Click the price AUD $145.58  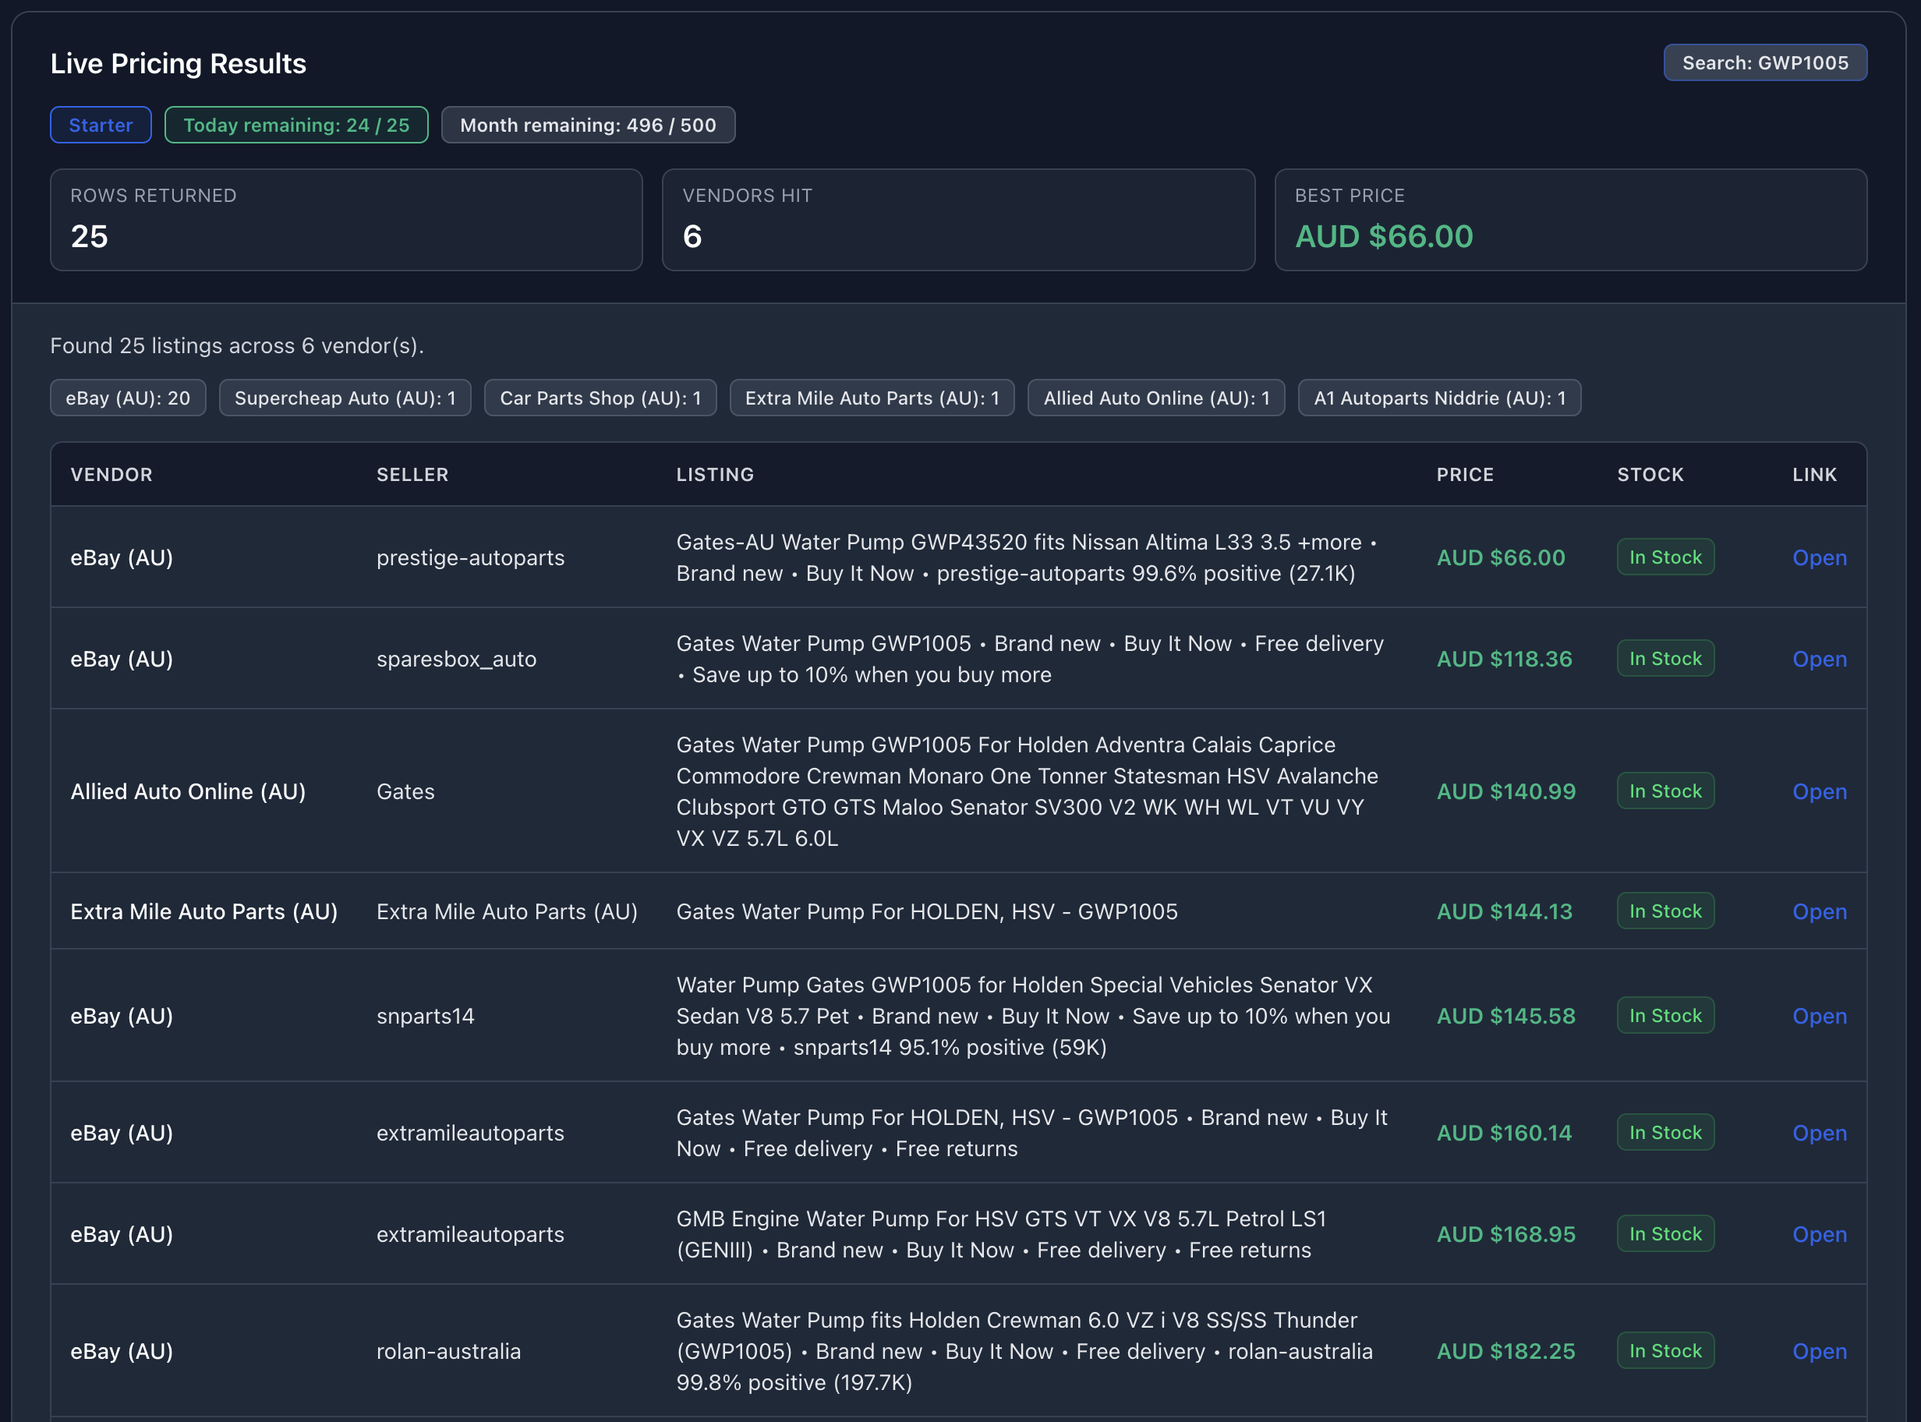click(x=1506, y=1017)
